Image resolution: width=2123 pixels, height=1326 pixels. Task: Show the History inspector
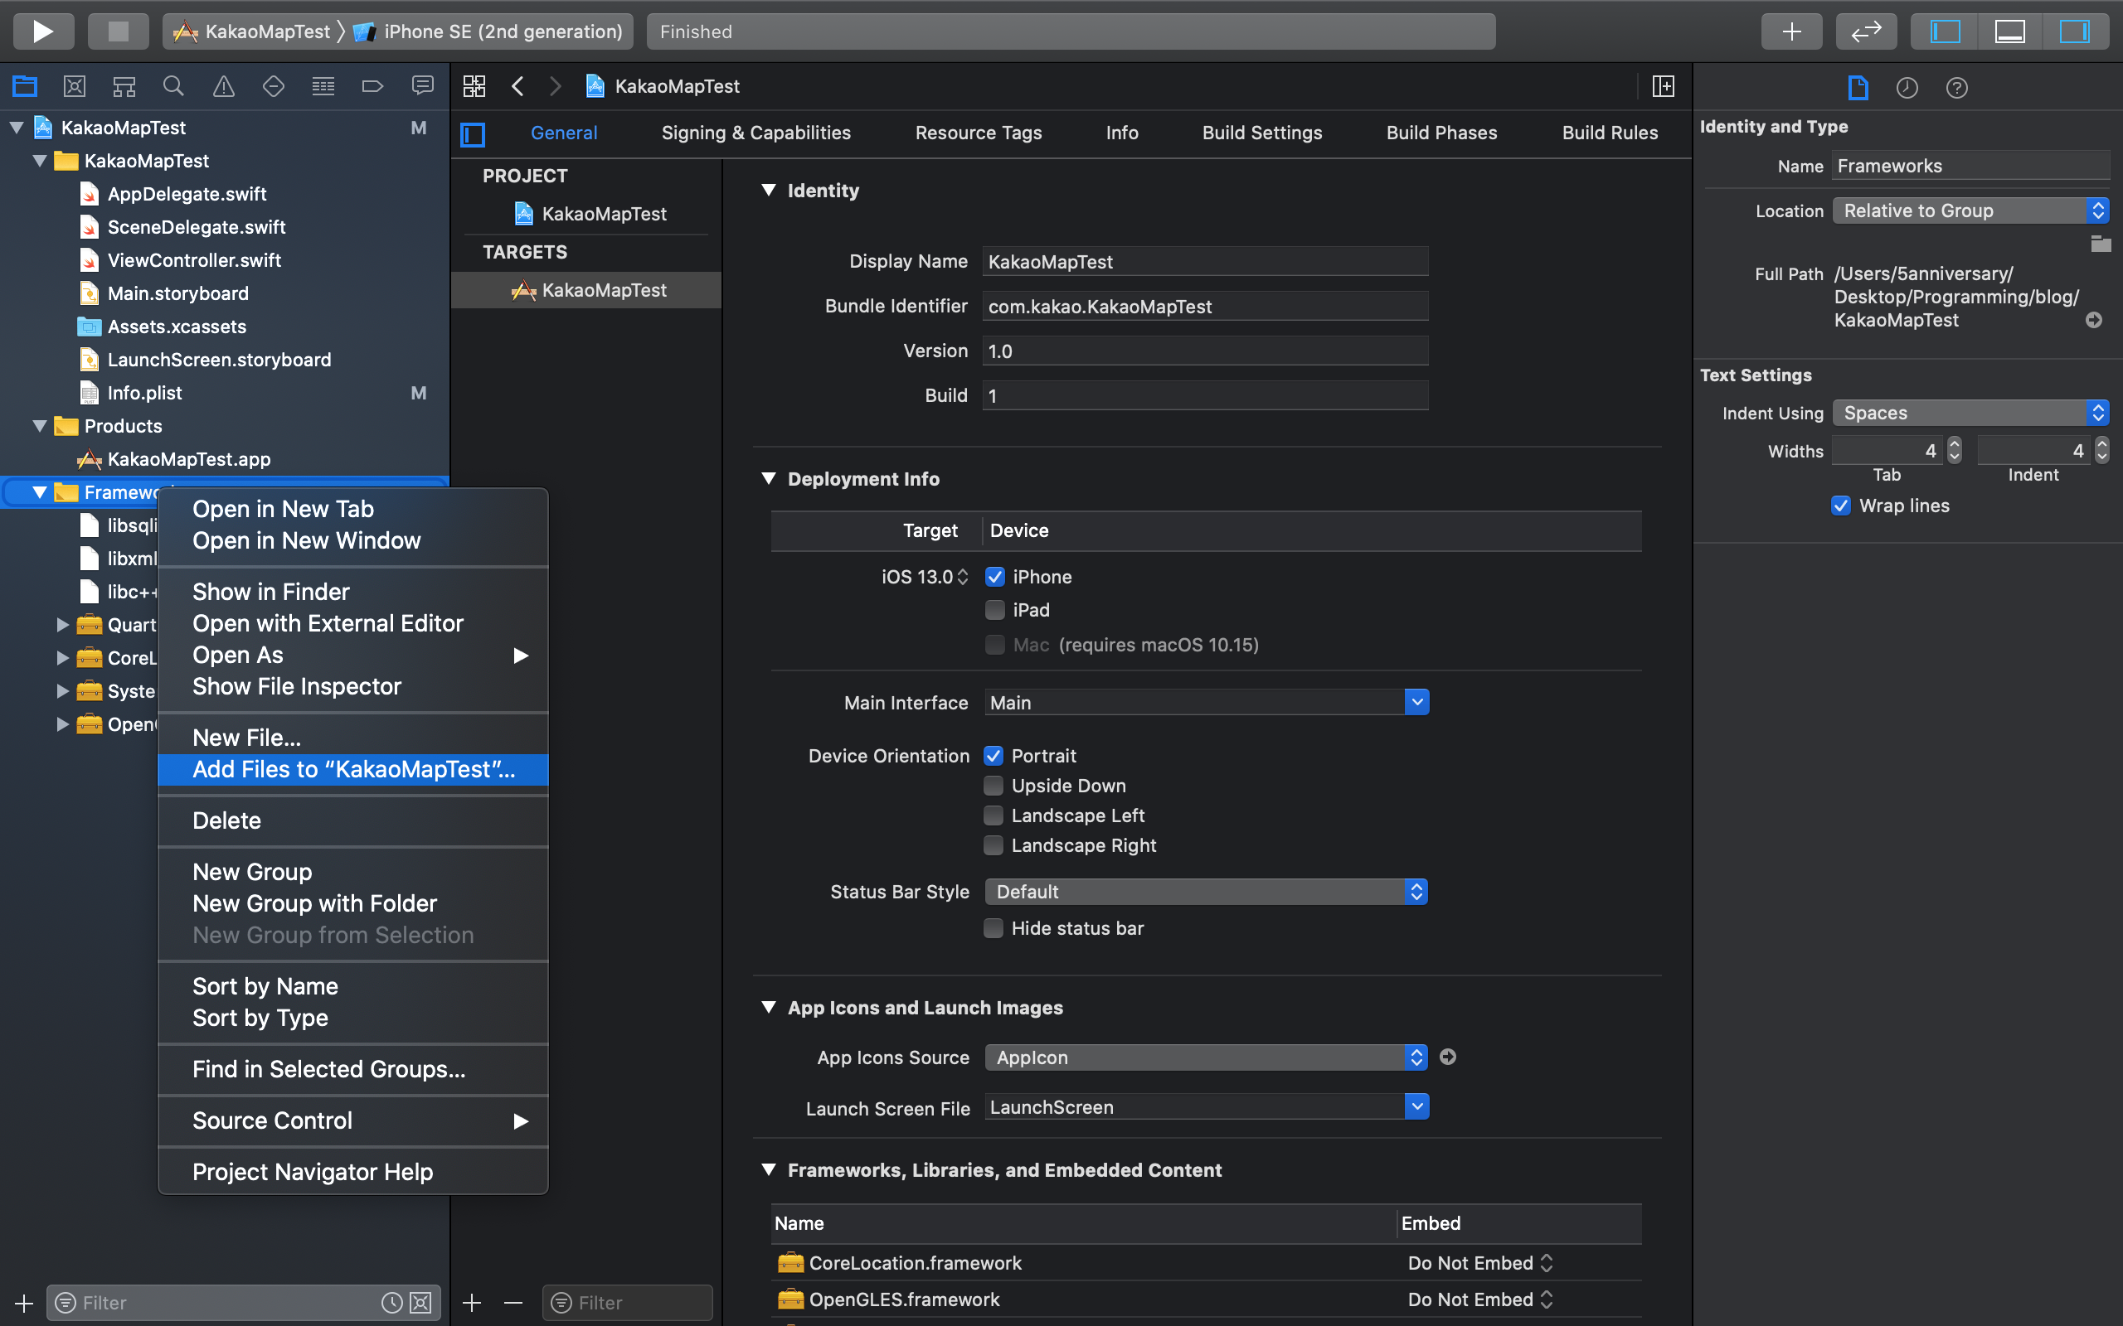1907,88
